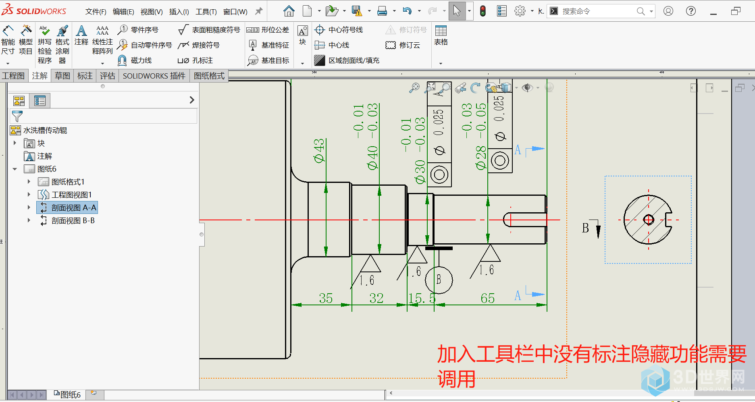Select the 图纸6 sheet tab
The height and width of the screenshot is (402, 755).
pyautogui.click(x=67, y=394)
